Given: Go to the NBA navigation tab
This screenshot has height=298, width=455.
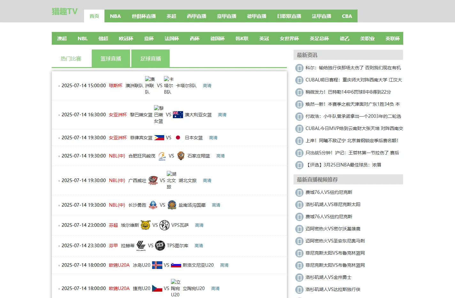Looking at the screenshot, I should 115,16.
